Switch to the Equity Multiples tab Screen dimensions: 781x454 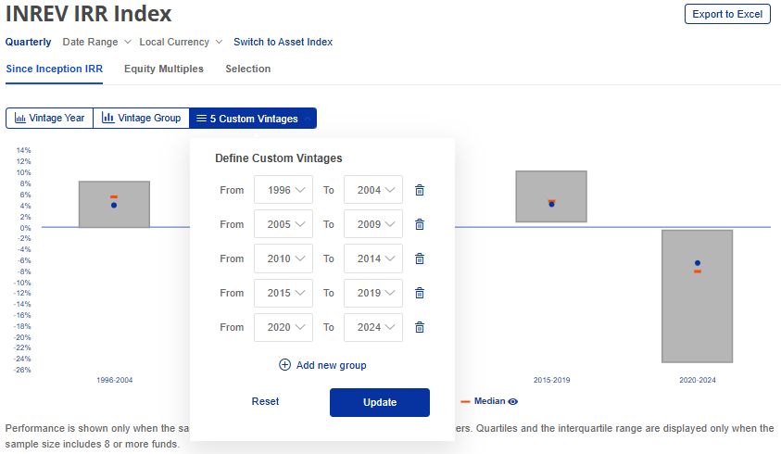(x=164, y=69)
